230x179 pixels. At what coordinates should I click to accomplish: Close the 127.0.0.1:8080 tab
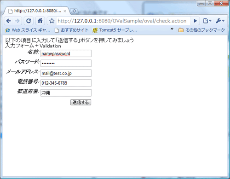coord(65,11)
